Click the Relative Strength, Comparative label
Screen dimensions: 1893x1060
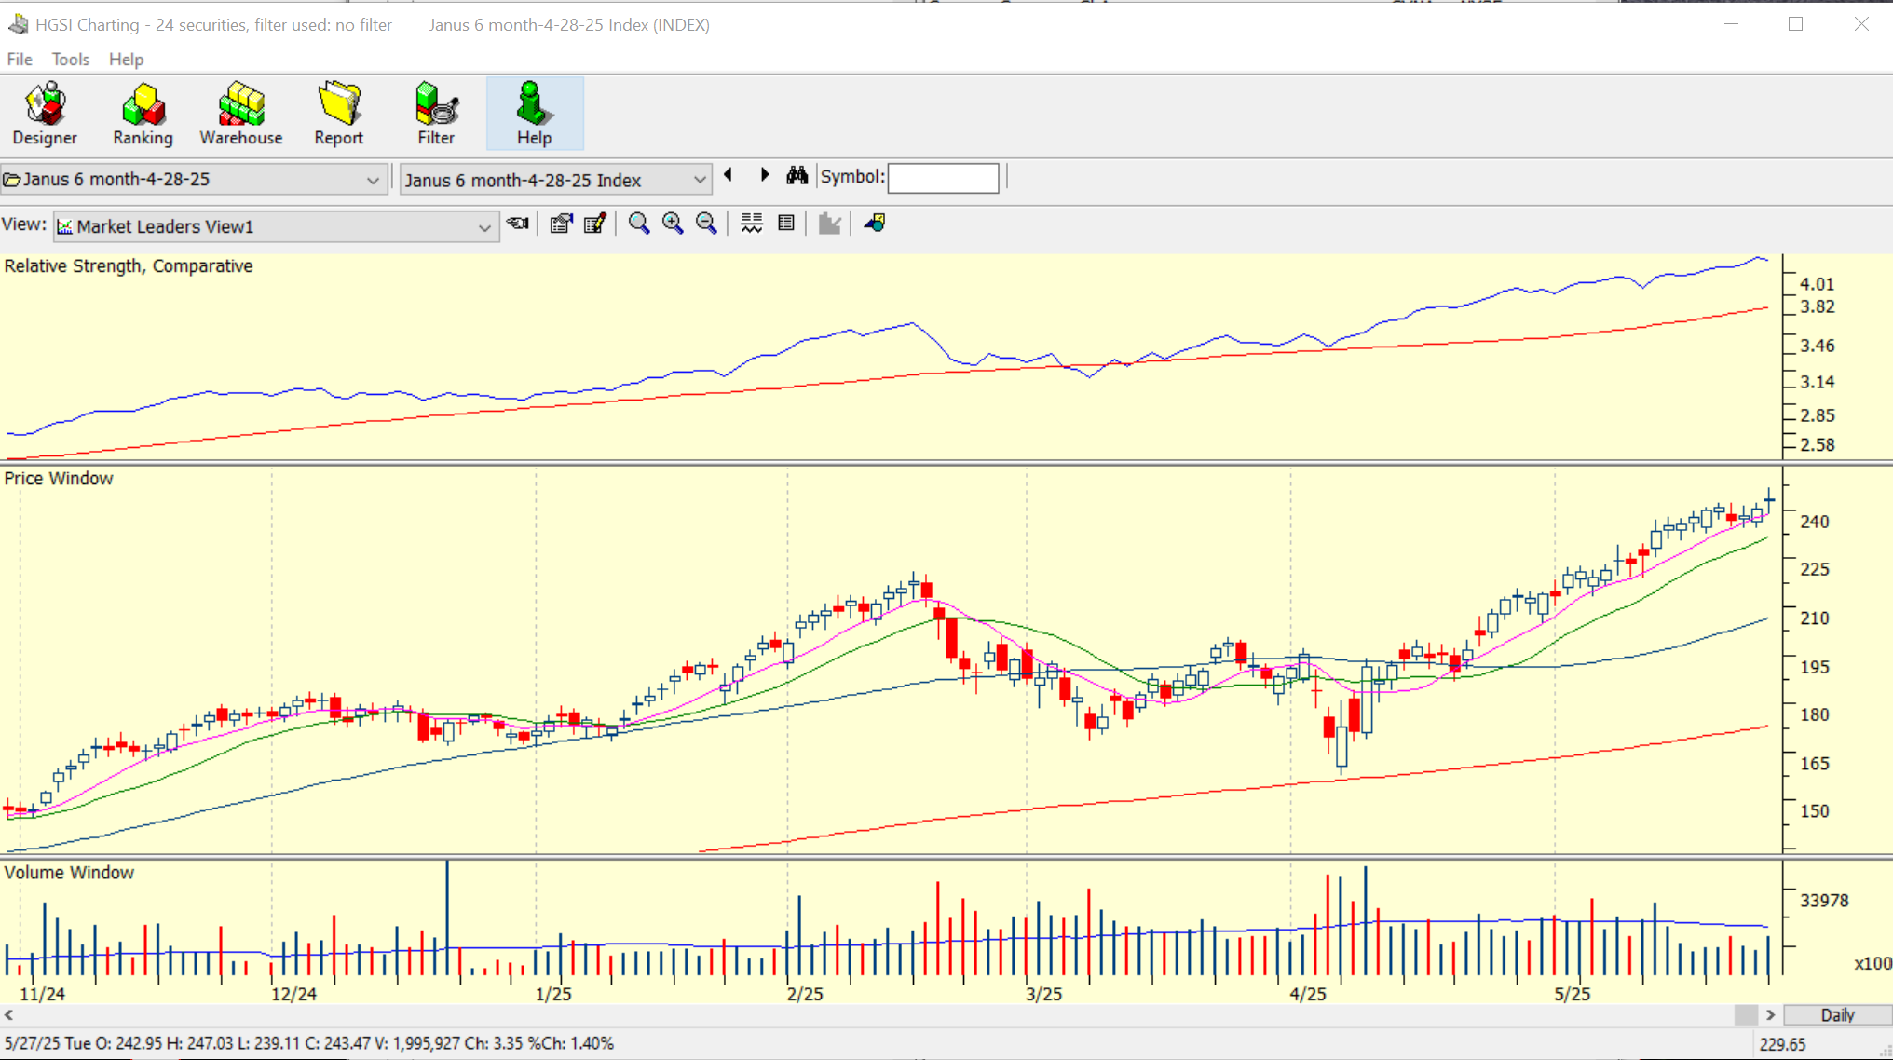pos(129,266)
